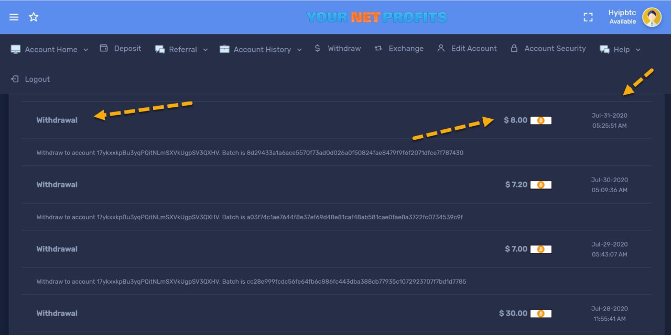Click the Hyipbtc username label

pyautogui.click(x=622, y=13)
